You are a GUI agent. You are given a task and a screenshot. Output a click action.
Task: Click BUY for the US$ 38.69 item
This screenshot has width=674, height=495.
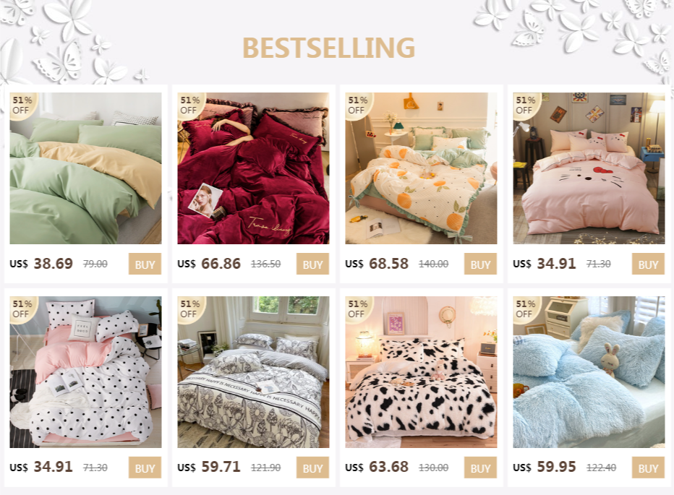point(145,264)
